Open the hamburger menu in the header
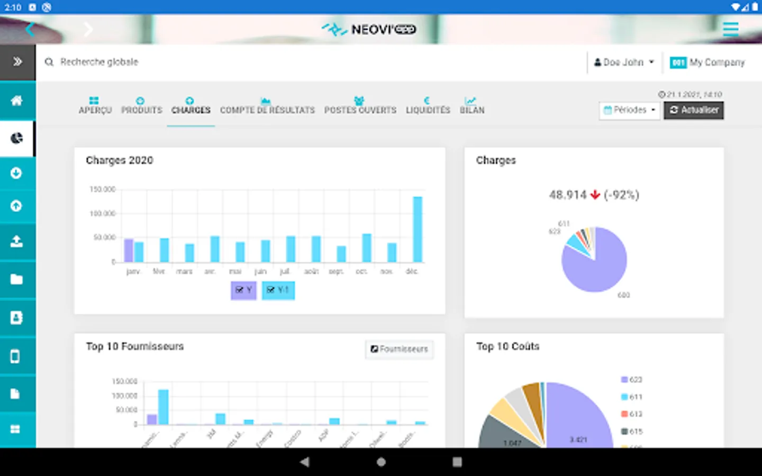 point(731,29)
